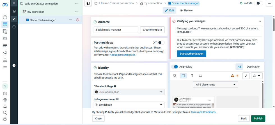Expand ad preview to full screen

pyautogui.click(x=246, y=75)
